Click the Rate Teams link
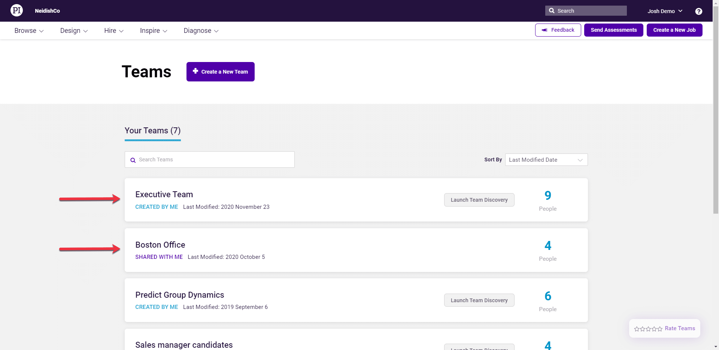719x350 pixels. [680, 328]
